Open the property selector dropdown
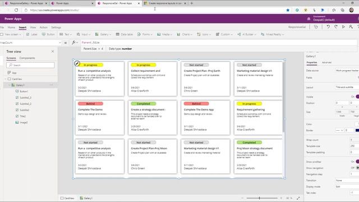Image resolution: width=359 pixels, height=202 pixels. click(x=60, y=43)
